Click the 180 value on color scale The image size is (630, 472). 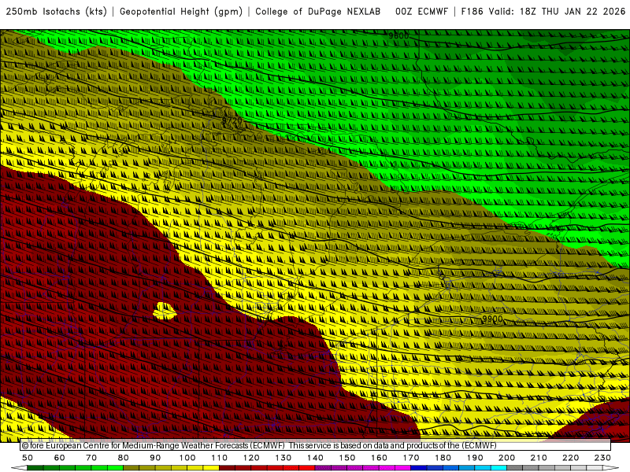click(x=443, y=458)
